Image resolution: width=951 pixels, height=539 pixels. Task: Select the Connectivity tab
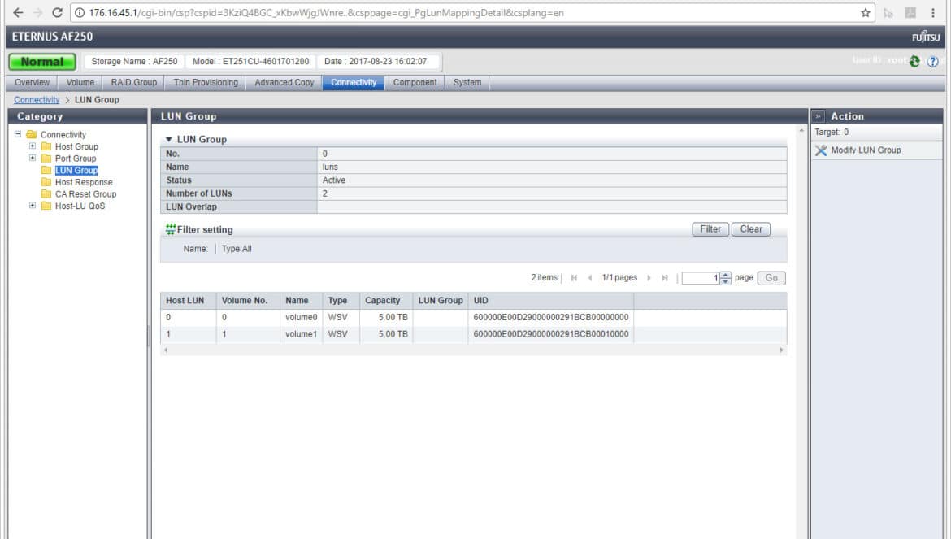click(354, 82)
